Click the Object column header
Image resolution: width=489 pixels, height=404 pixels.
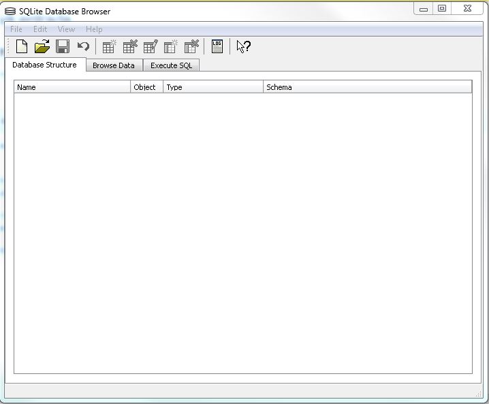146,87
